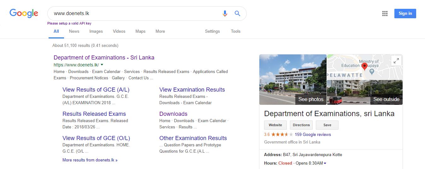Open the More search options menu

160,31
